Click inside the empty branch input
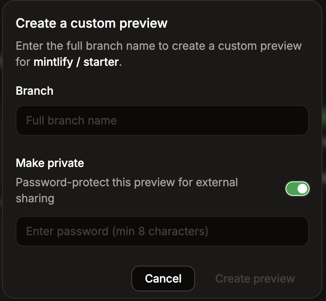The width and height of the screenshot is (326, 301). click(x=162, y=120)
